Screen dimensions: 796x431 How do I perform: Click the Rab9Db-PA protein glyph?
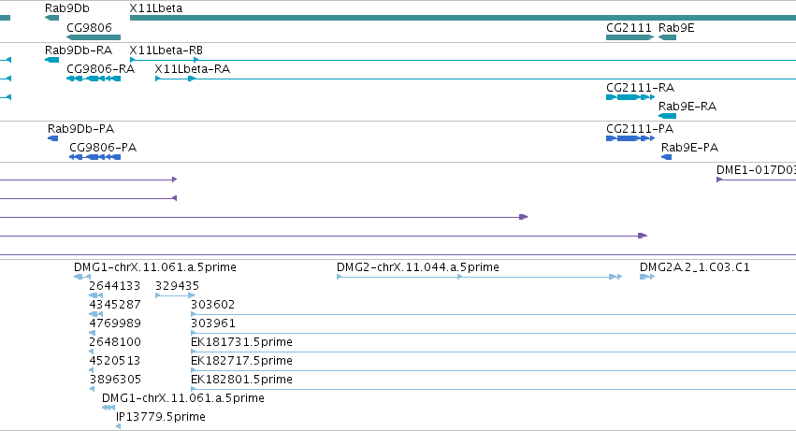(52, 138)
